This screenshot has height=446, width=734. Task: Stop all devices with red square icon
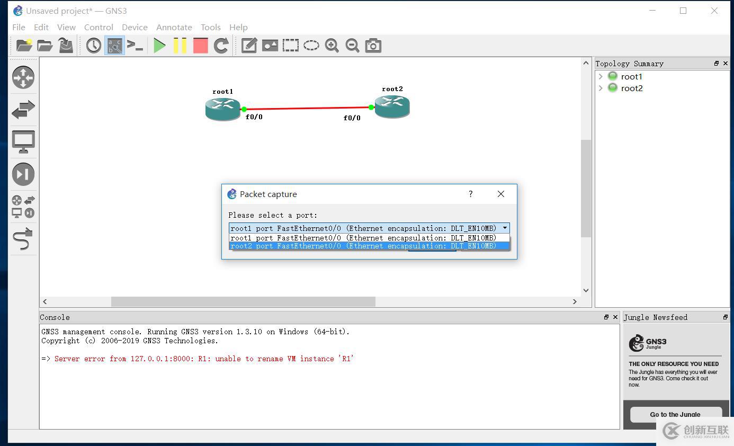[x=201, y=46]
